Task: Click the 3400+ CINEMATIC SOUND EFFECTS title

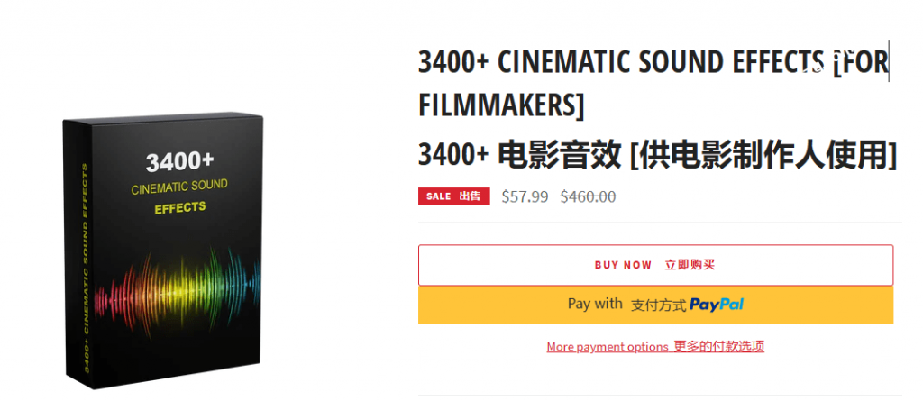Action: pos(622,63)
